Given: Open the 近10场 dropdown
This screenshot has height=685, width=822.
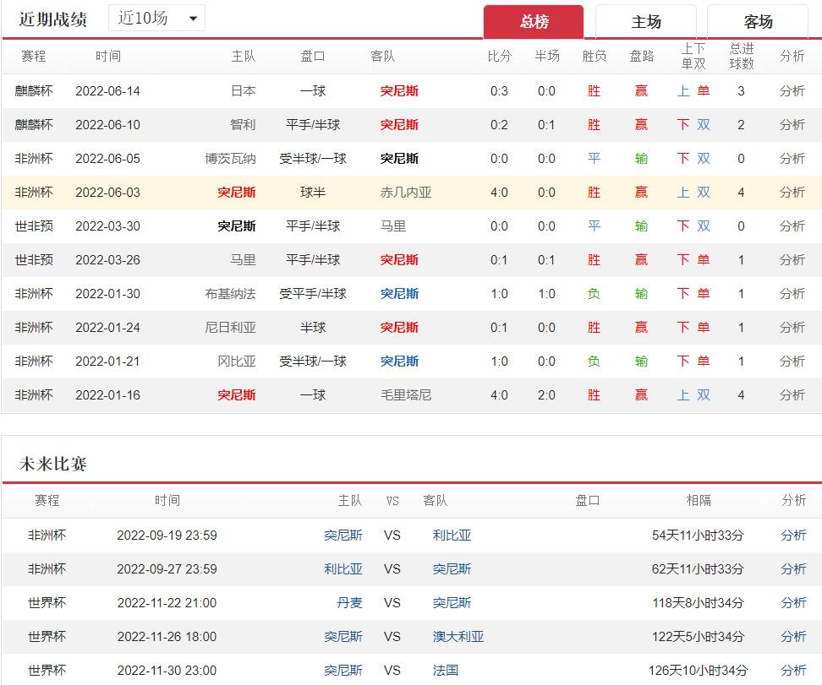Looking at the screenshot, I should click(156, 19).
